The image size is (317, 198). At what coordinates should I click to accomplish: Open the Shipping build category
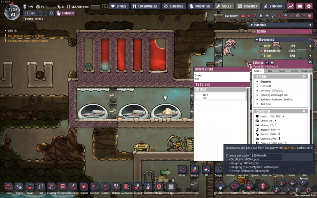pos(138,187)
